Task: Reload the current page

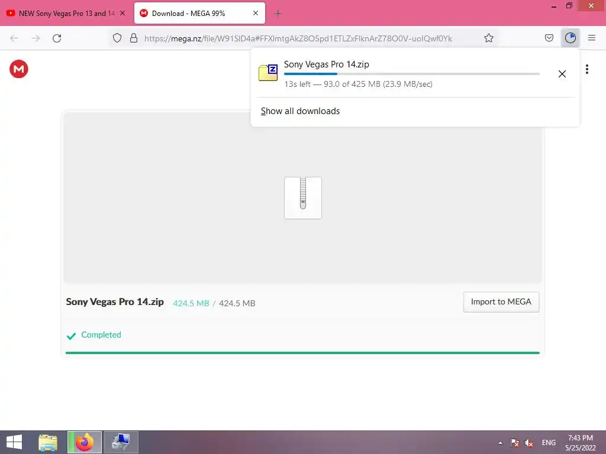Action: click(x=57, y=38)
